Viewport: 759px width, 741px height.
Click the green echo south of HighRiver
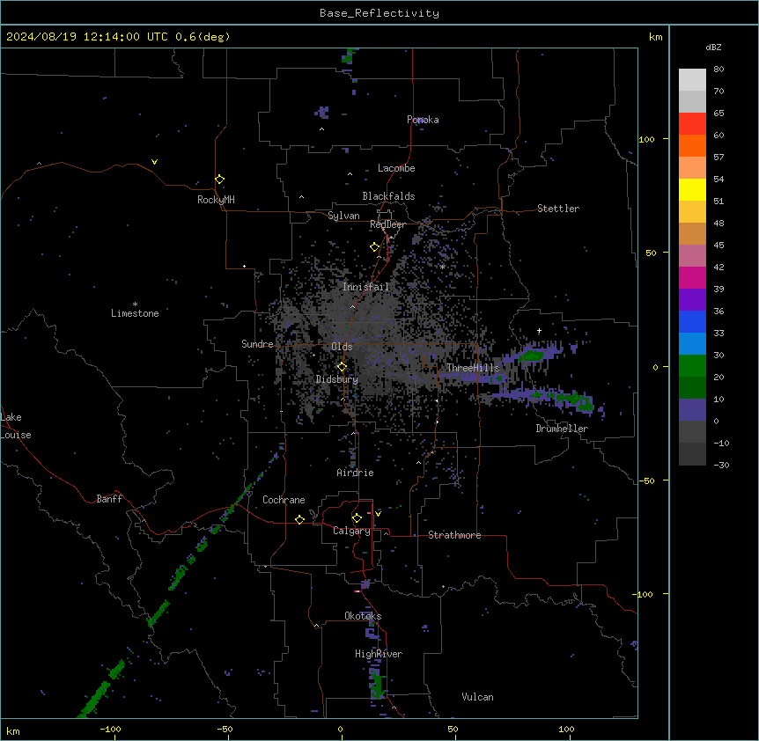pyautogui.click(x=378, y=685)
